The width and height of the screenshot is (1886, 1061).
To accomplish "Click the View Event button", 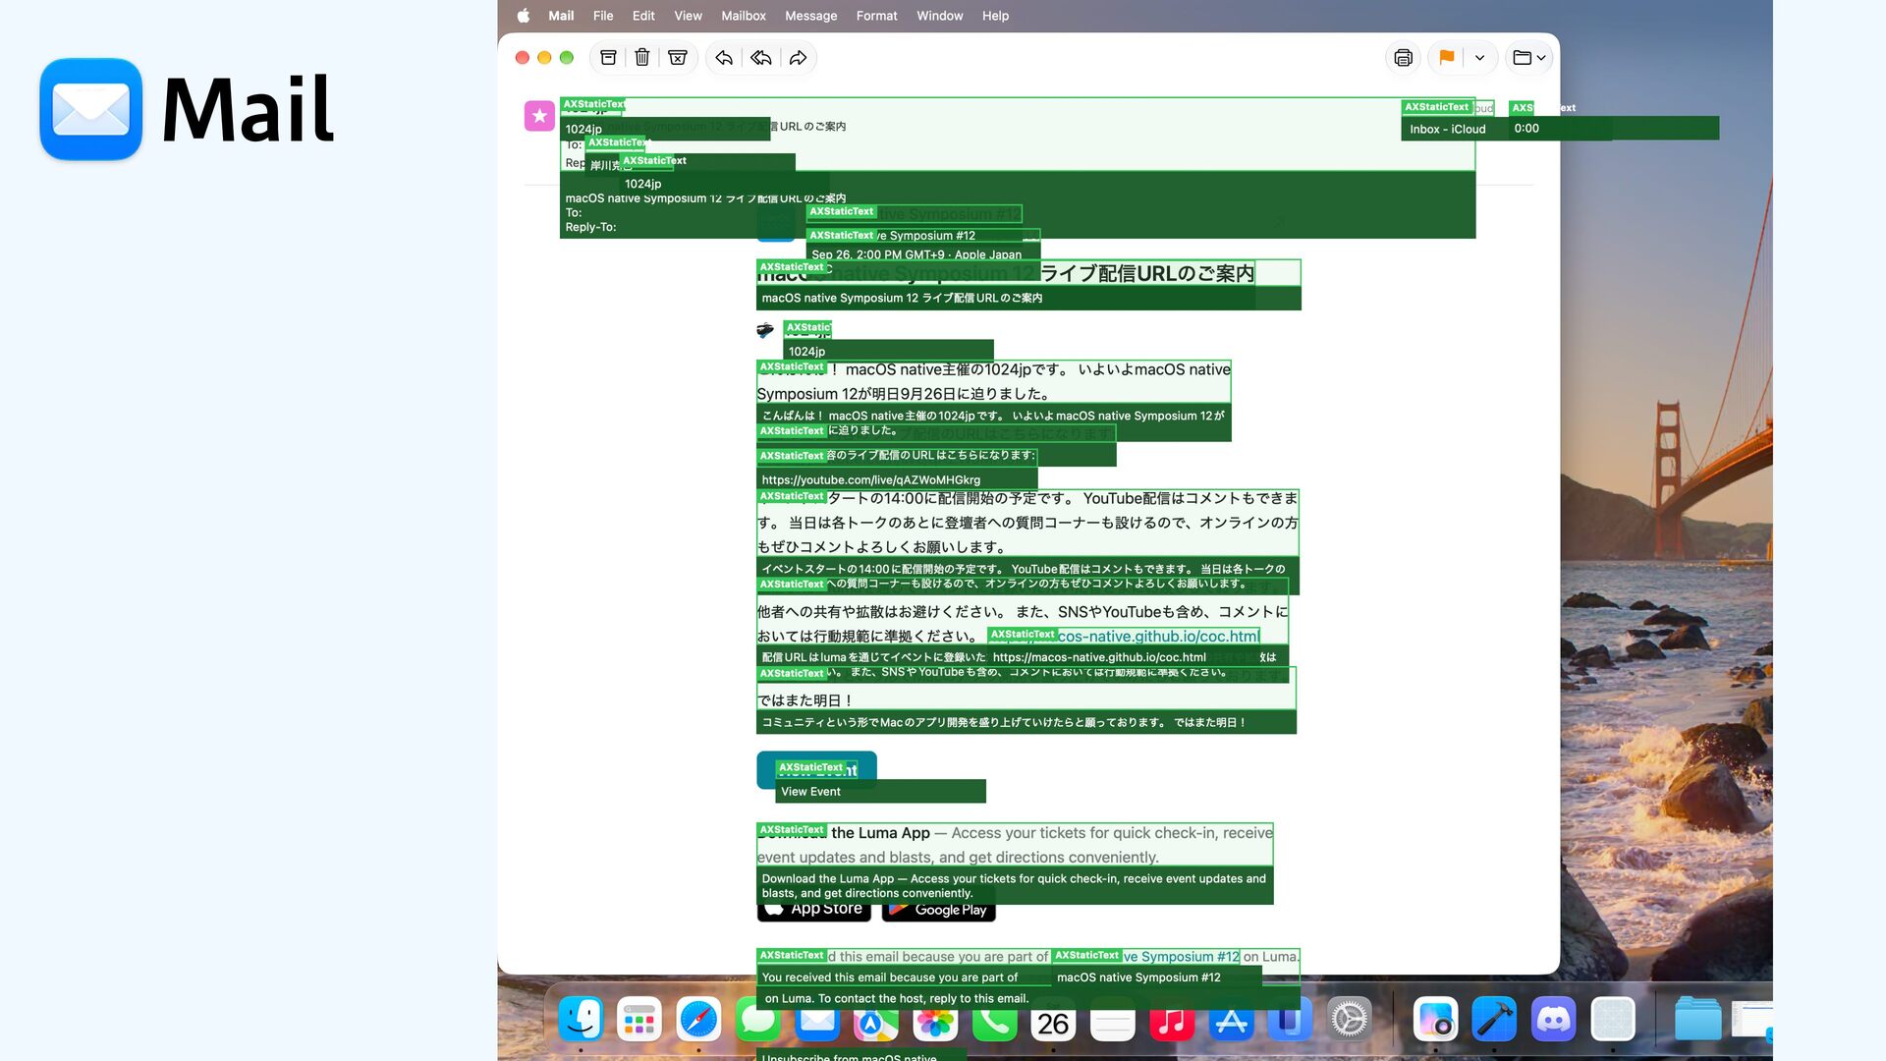I will click(816, 770).
